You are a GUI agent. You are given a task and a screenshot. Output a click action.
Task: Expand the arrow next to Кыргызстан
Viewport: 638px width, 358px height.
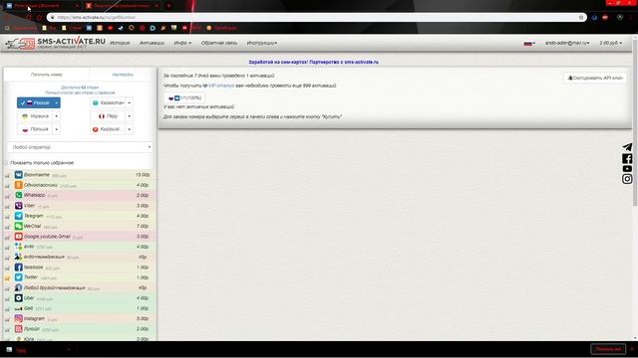point(129,129)
